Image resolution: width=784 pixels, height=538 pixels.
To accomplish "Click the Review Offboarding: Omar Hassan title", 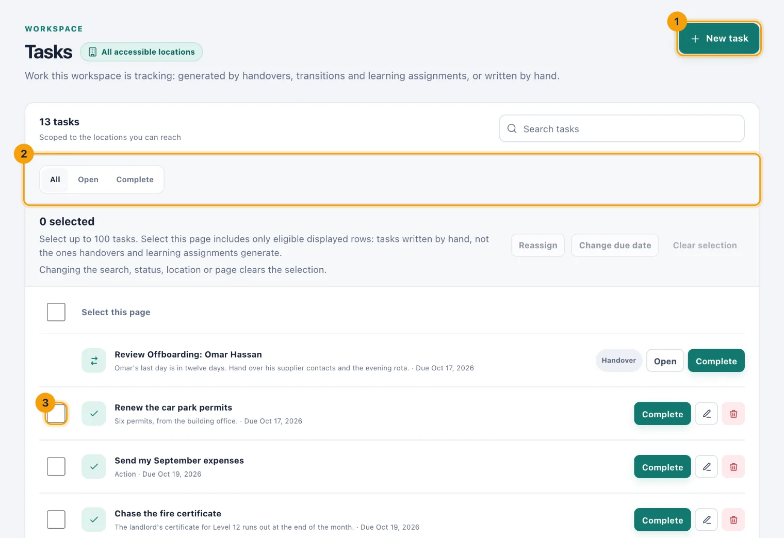I will pyautogui.click(x=188, y=354).
